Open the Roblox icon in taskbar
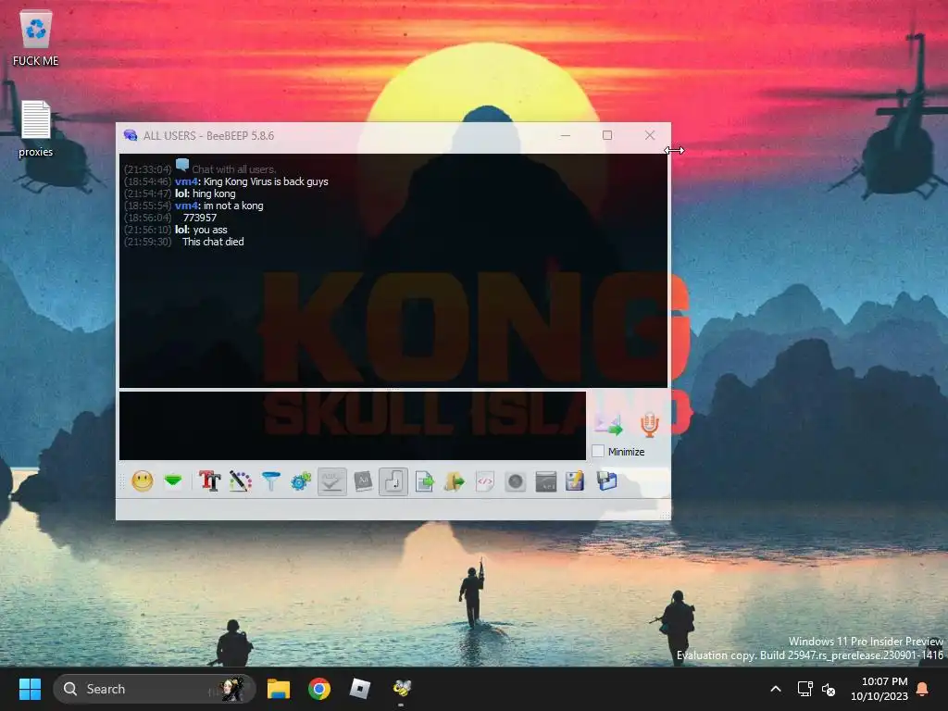Screen dimensions: 948x711 [x=360, y=689]
